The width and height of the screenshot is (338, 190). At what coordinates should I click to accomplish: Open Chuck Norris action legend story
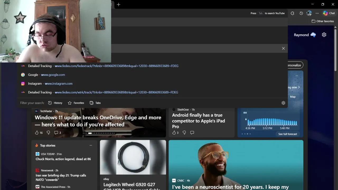63,159
